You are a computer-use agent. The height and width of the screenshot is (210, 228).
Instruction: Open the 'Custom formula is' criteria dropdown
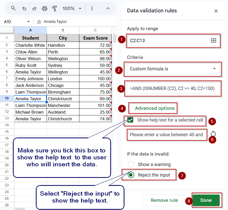173,69
